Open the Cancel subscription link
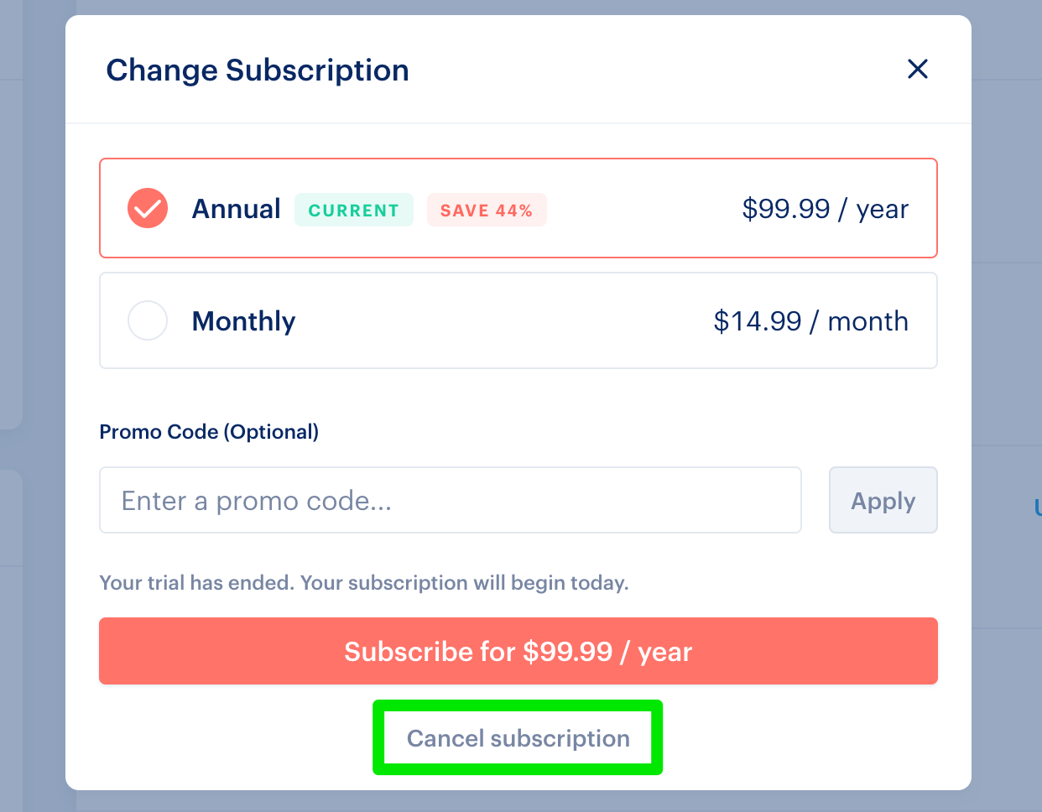This screenshot has width=1042, height=812. click(x=518, y=738)
